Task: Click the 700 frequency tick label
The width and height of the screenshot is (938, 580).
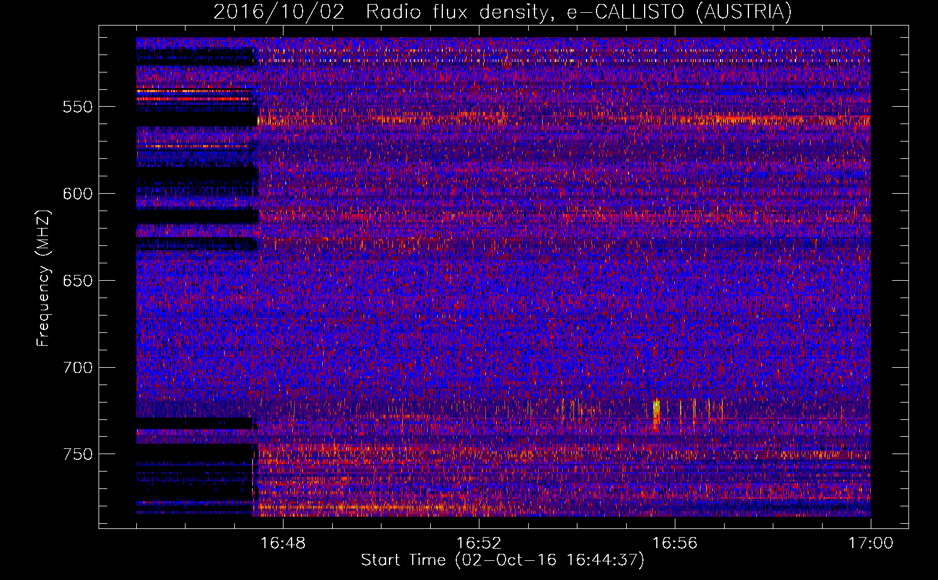Action: [x=78, y=368]
